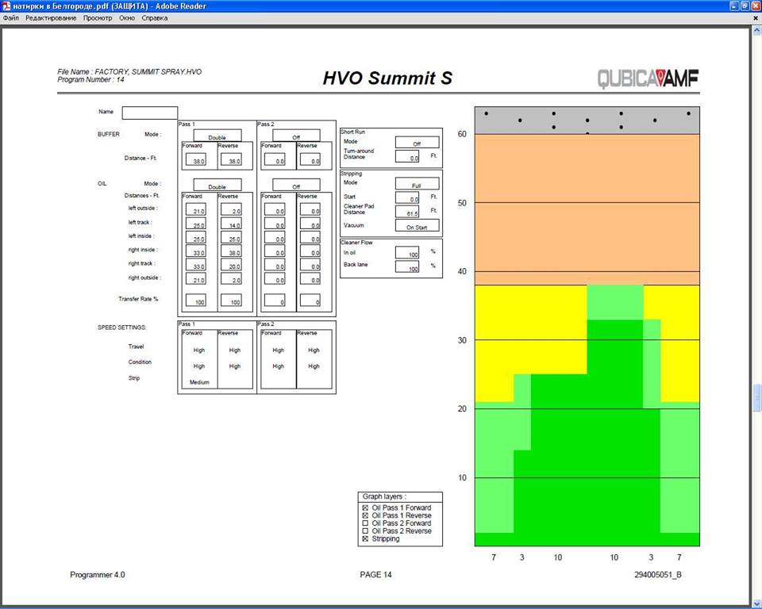Click right track reverse value '20.0'
762x609 pixels.
click(231, 265)
